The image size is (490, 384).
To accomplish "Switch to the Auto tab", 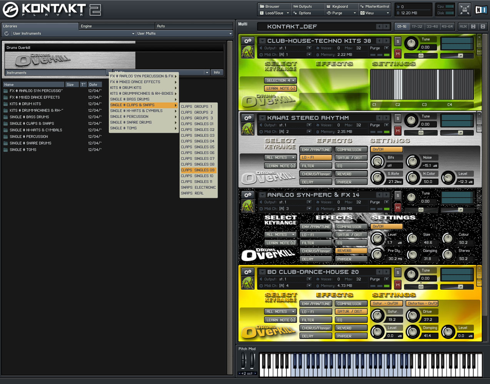I will (x=194, y=26).
